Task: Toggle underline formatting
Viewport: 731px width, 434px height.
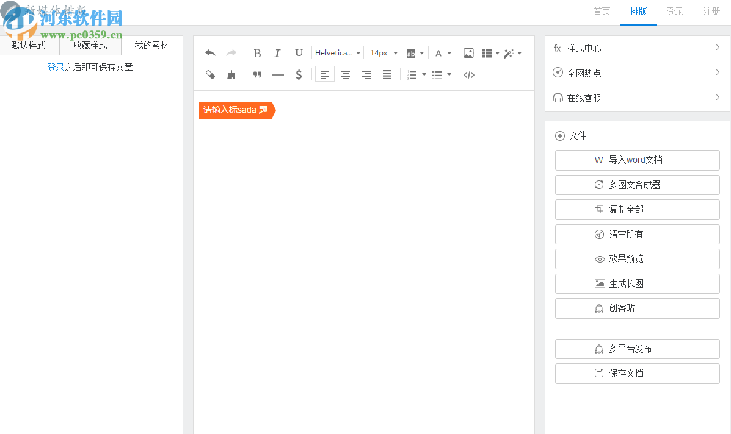Action: (299, 53)
